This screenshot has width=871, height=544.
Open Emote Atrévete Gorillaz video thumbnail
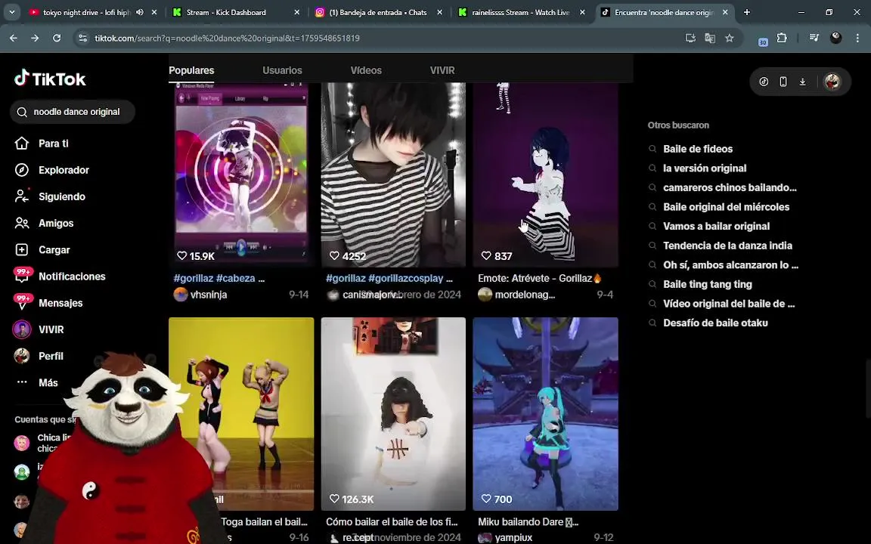(x=545, y=175)
